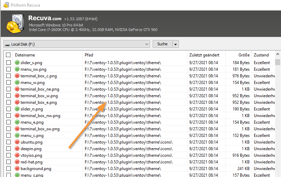Open the Suche button dropdown arrow
Image resolution: width=281 pixels, height=177 pixels.
point(176,44)
